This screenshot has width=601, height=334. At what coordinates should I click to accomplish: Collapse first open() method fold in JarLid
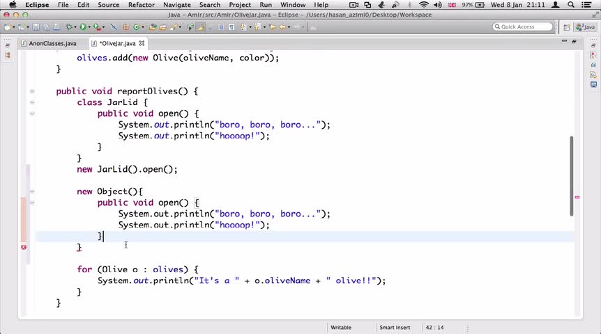point(32,113)
